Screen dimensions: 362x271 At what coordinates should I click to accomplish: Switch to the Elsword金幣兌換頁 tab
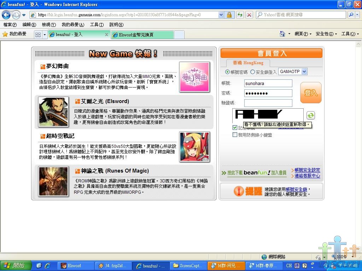pos(142,35)
